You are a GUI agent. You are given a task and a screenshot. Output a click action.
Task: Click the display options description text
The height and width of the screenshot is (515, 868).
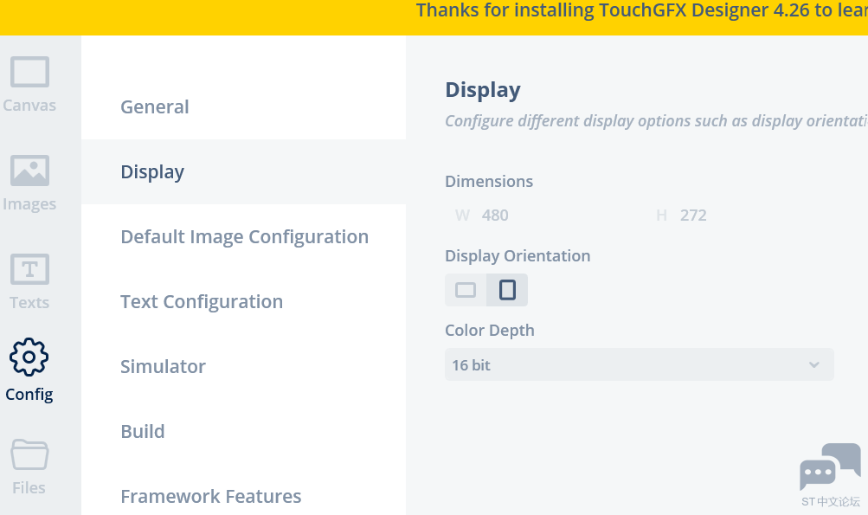[x=657, y=120]
